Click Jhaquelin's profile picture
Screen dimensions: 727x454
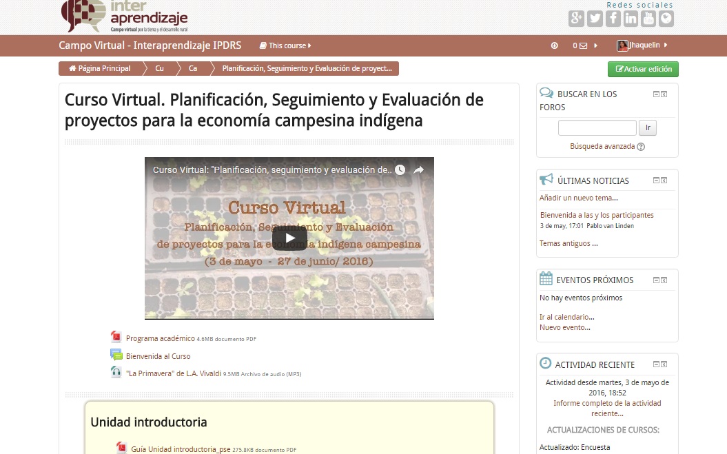tap(622, 45)
